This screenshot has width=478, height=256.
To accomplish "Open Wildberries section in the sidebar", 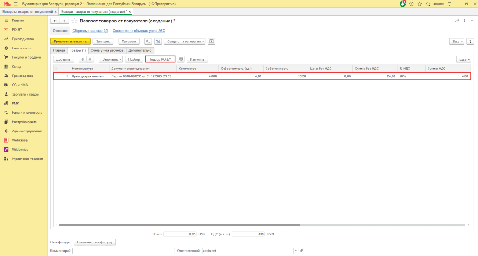I will [x=20, y=149].
